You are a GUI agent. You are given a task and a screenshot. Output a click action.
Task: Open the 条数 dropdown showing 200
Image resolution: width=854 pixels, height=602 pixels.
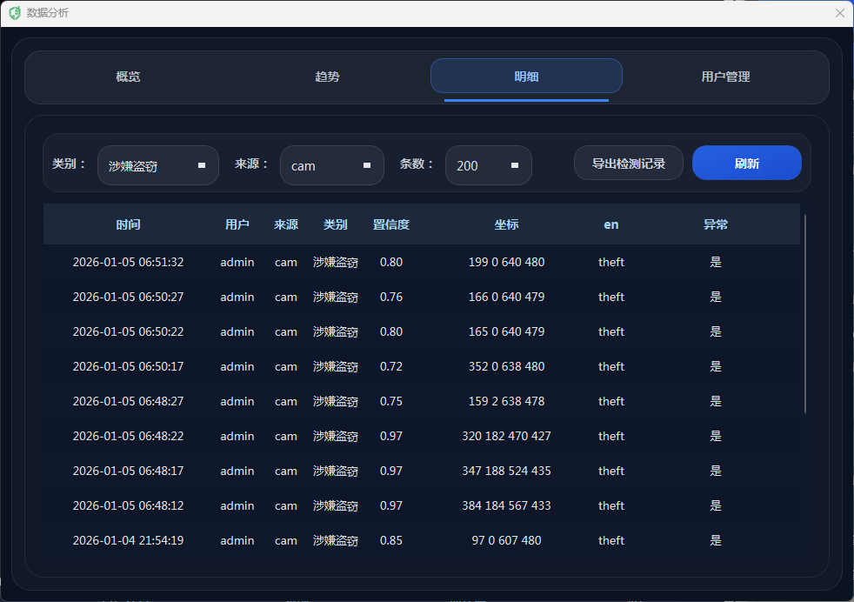(488, 165)
